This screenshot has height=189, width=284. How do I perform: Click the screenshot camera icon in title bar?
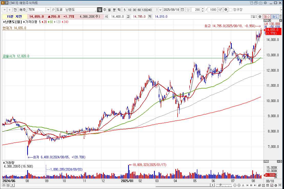click(261, 3)
